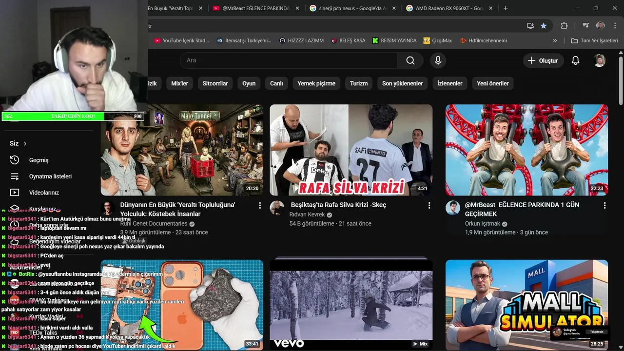Open YouTube İçerik Stüd... bookmark

[181, 40]
